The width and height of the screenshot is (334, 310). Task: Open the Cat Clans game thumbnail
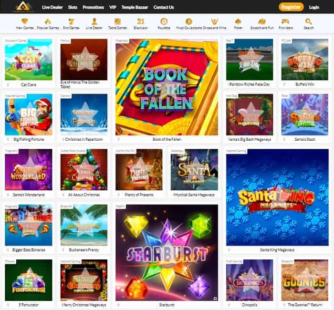29,60
